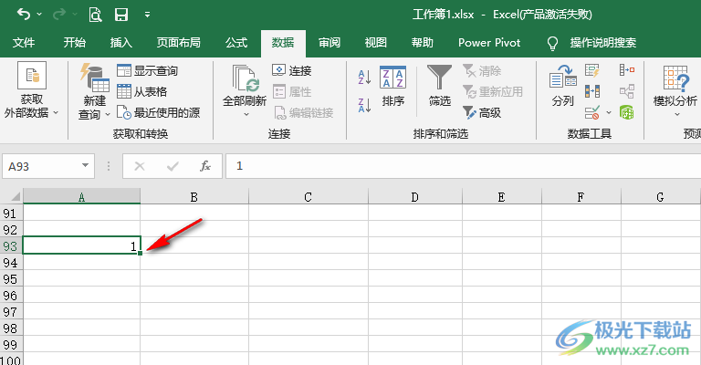Switch to the 插入 tab
701x365 pixels.
pyautogui.click(x=121, y=43)
